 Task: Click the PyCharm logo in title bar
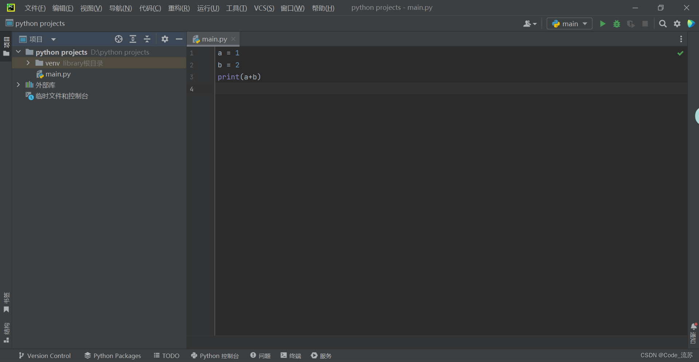point(11,8)
